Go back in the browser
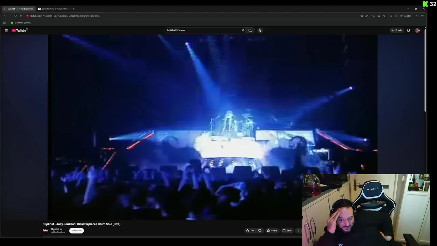This screenshot has width=437, height=246. [x=5, y=16]
